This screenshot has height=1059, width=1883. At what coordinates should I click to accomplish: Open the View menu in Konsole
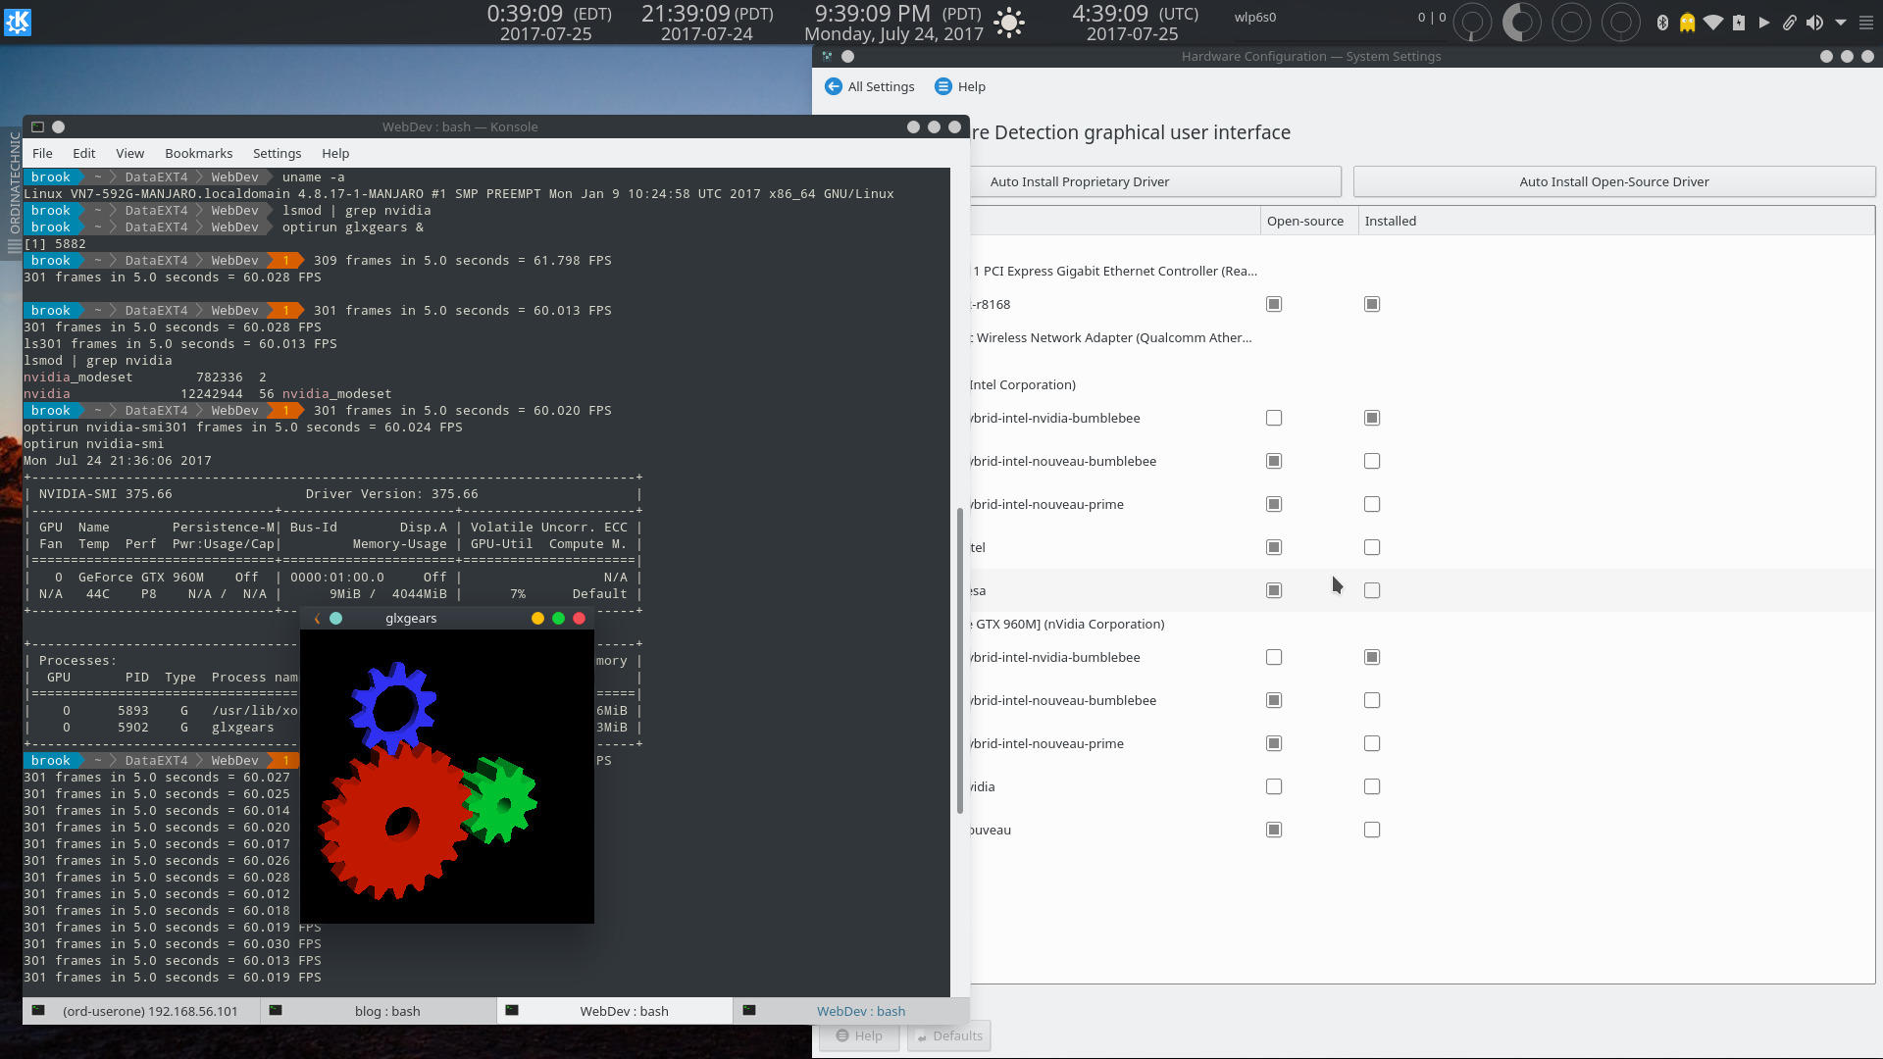pyautogui.click(x=129, y=153)
